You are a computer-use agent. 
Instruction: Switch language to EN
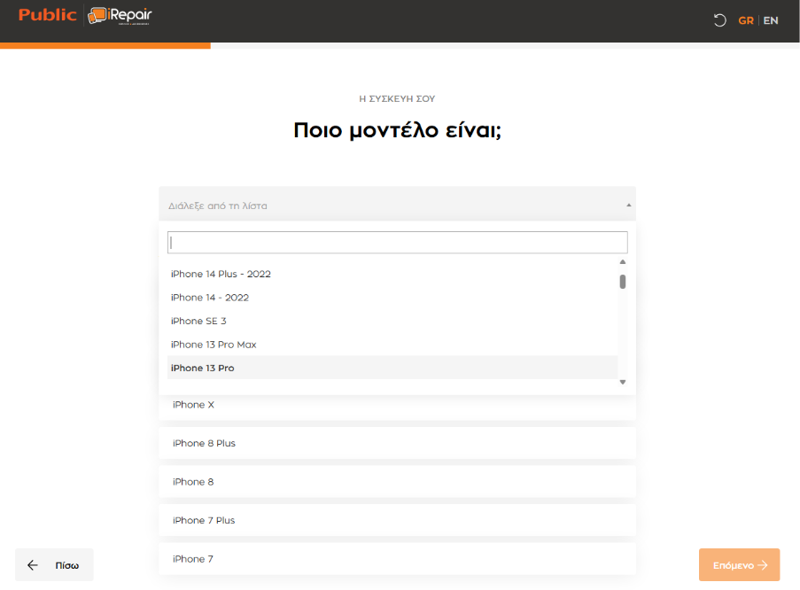[771, 20]
